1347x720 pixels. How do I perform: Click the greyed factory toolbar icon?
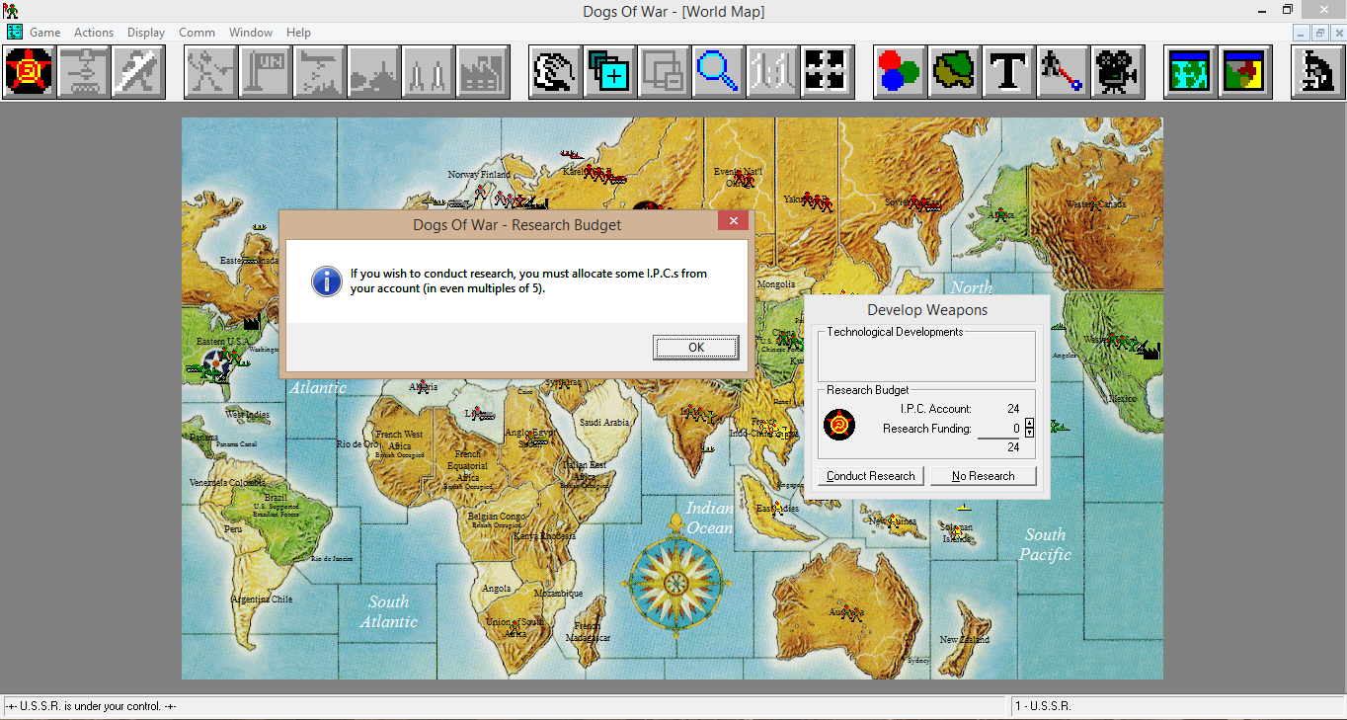point(483,72)
